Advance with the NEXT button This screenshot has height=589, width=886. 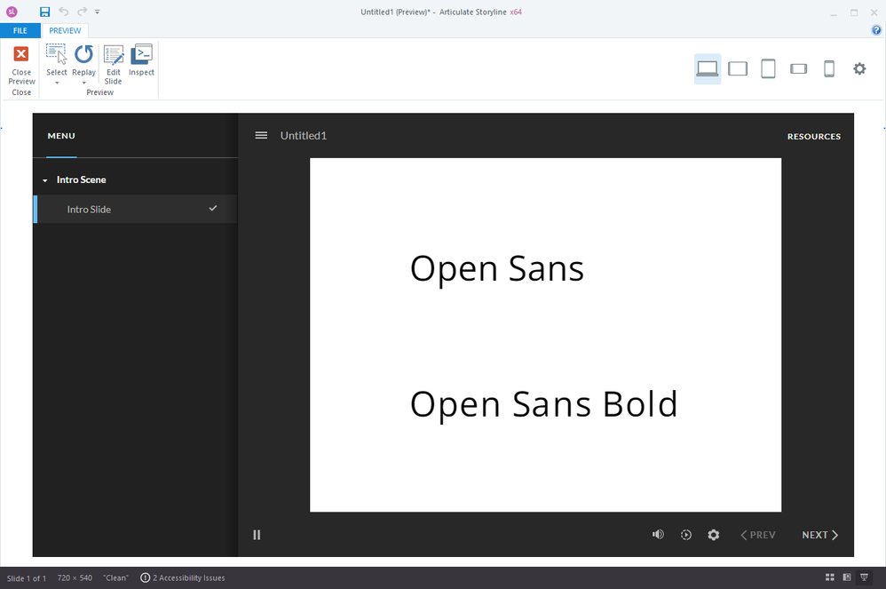820,535
